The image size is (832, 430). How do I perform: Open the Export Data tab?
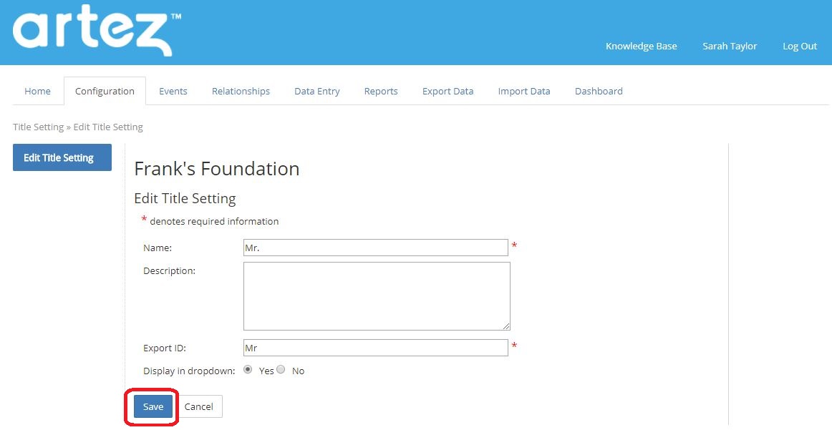[448, 91]
